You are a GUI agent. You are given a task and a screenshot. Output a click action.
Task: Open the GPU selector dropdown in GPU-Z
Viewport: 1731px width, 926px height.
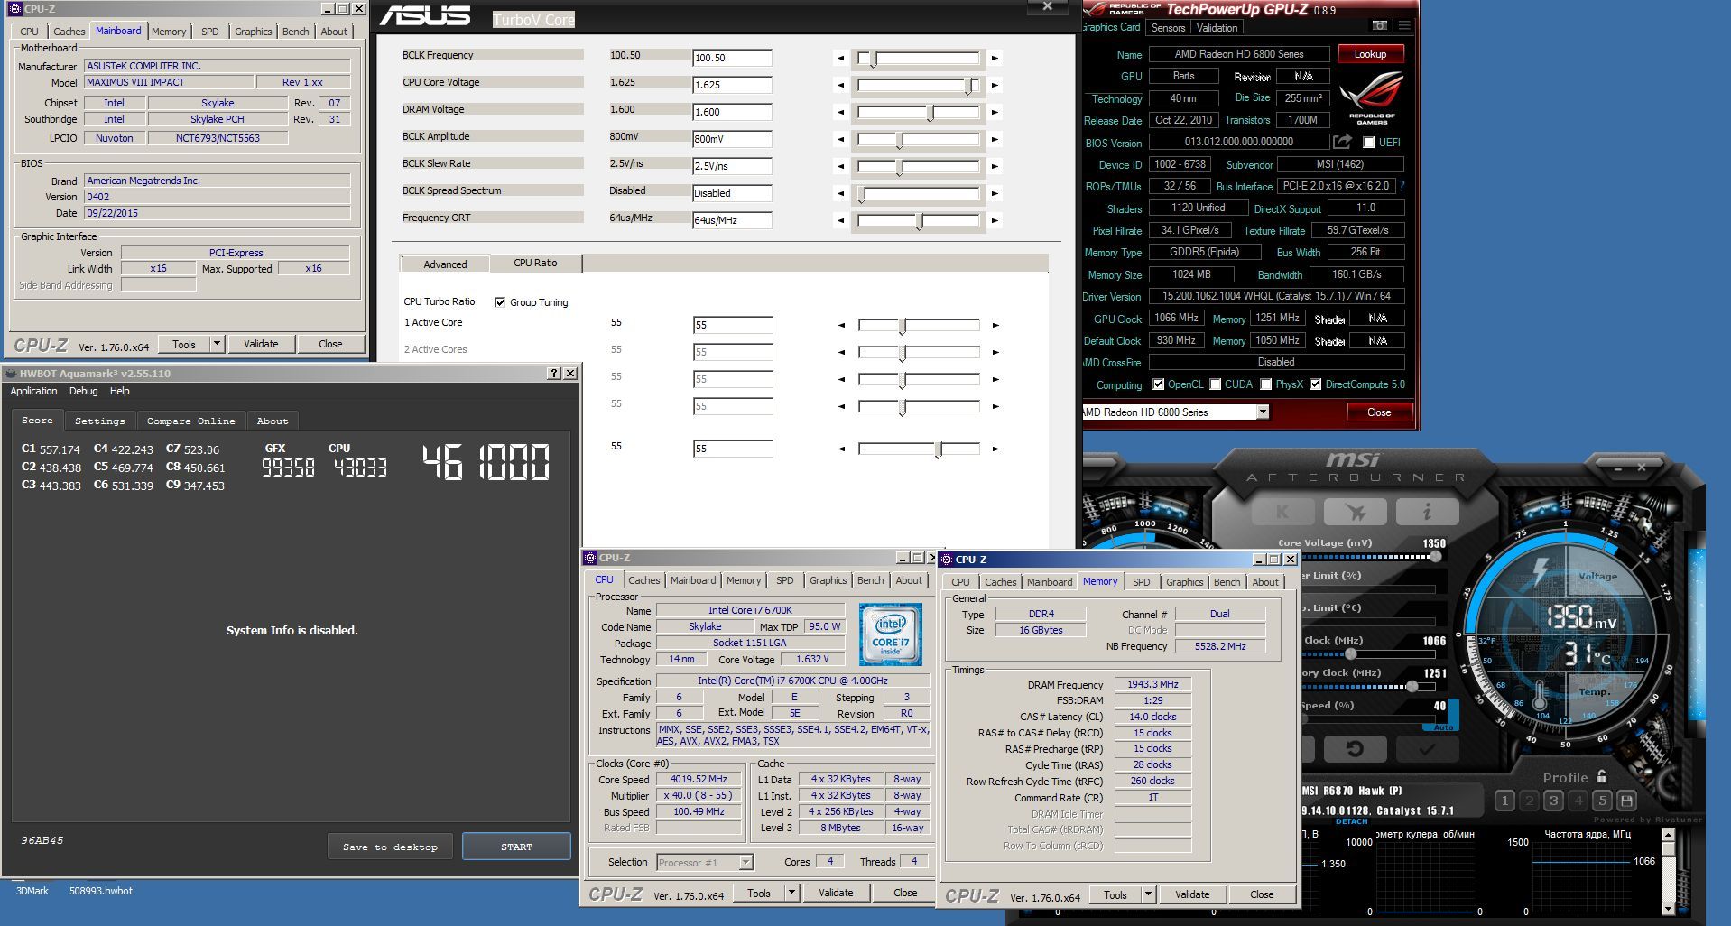click(x=1263, y=412)
